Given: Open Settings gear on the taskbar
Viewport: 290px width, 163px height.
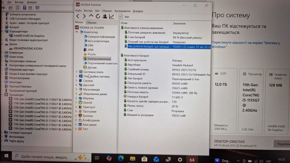Looking at the screenshot, I should 180,160.
